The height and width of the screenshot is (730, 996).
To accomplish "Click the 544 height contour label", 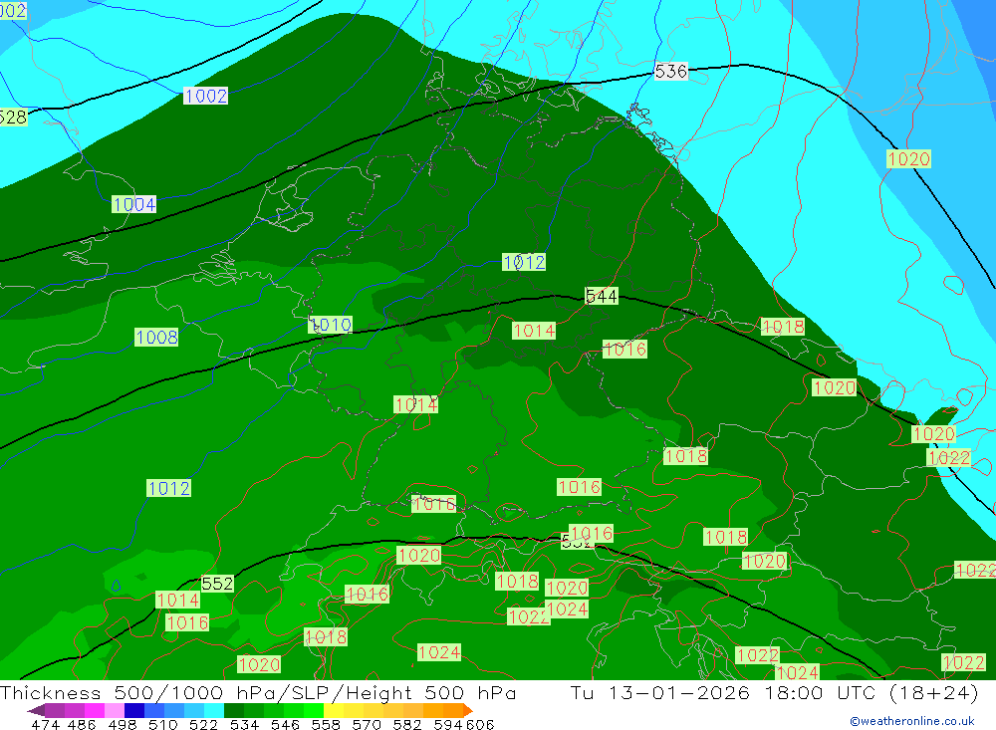I will [x=601, y=296].
